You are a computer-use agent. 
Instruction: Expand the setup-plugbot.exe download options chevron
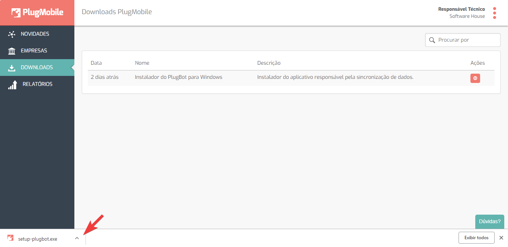pyautogui.click(x=77, y=238)
